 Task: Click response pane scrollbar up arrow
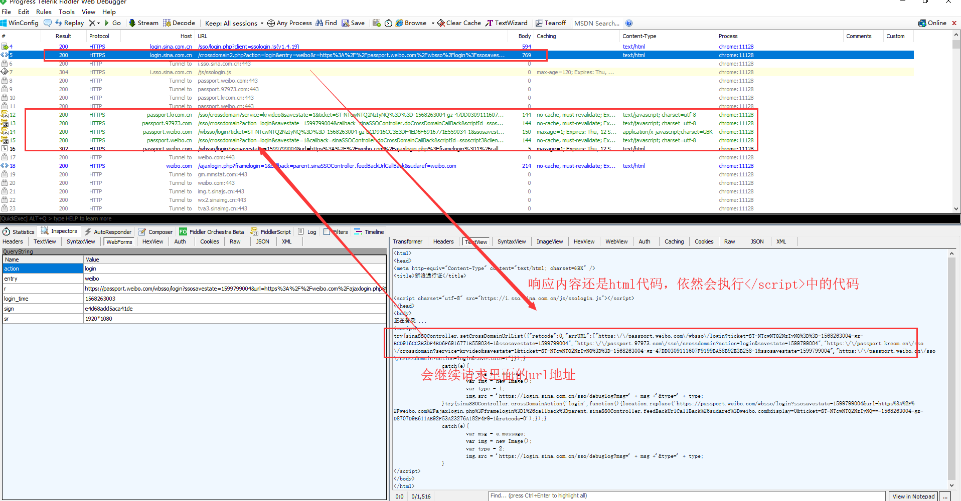[951, 254]
